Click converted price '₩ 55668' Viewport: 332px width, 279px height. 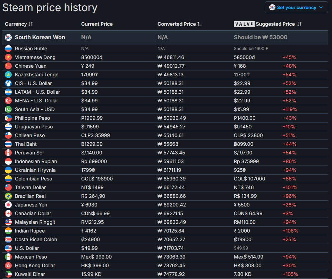pos(168,144)
